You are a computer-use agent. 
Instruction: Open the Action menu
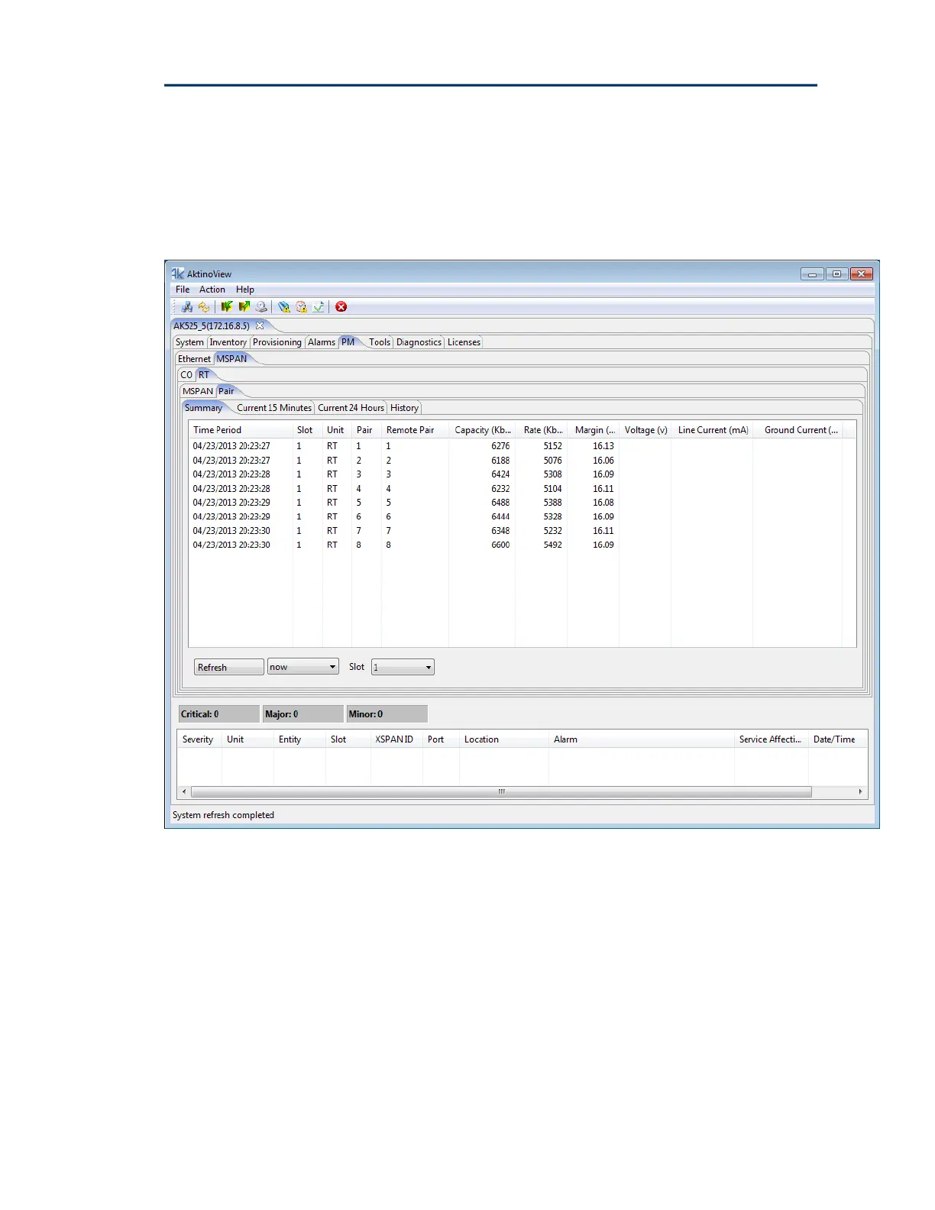212,290
